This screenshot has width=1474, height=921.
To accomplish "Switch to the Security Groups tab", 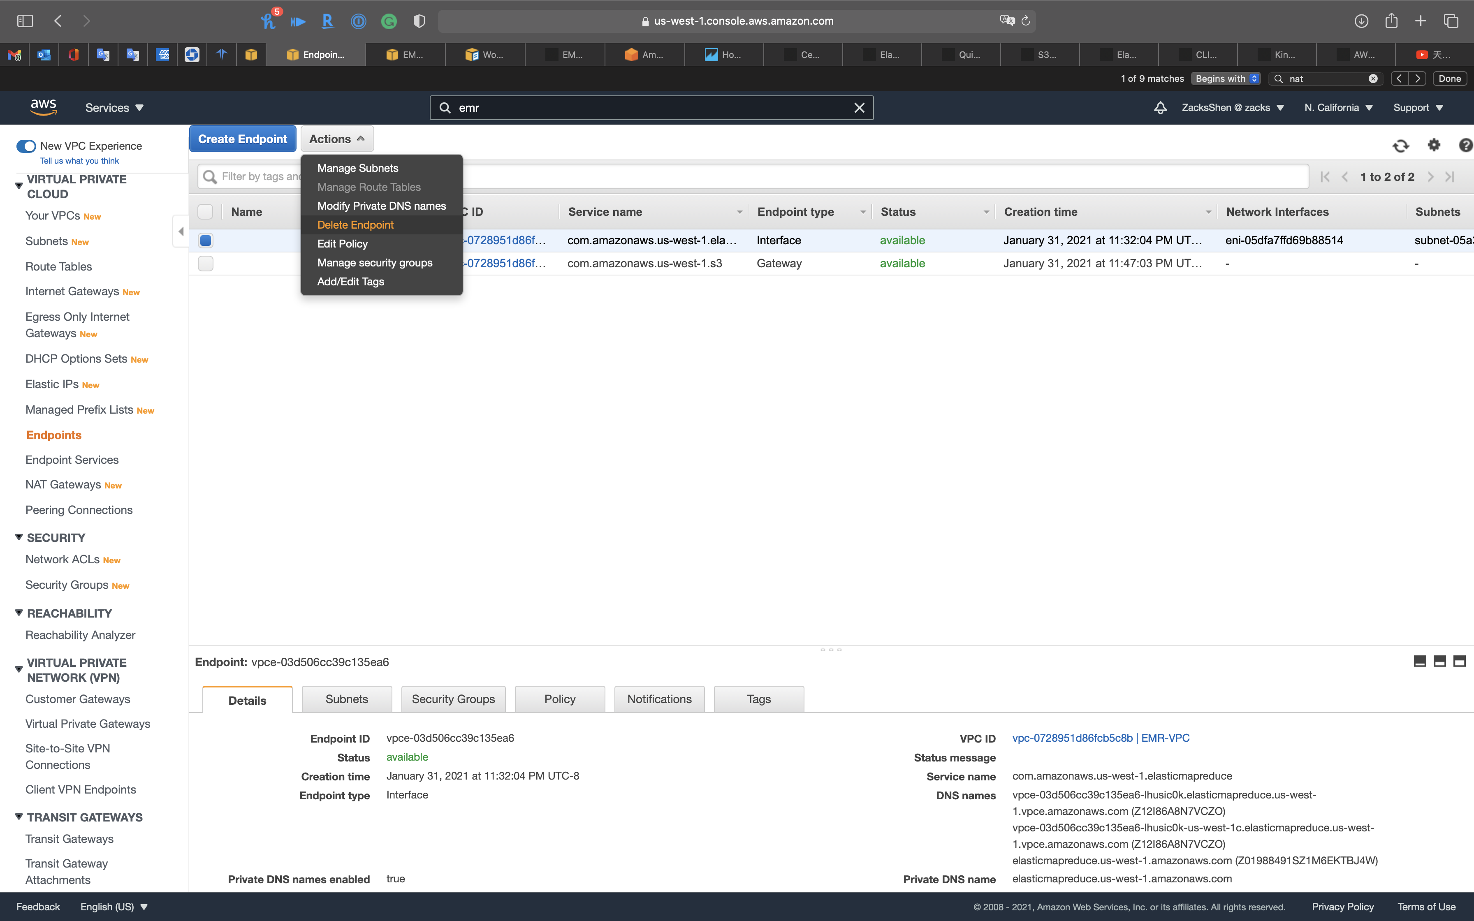I will tap(452, 699).
